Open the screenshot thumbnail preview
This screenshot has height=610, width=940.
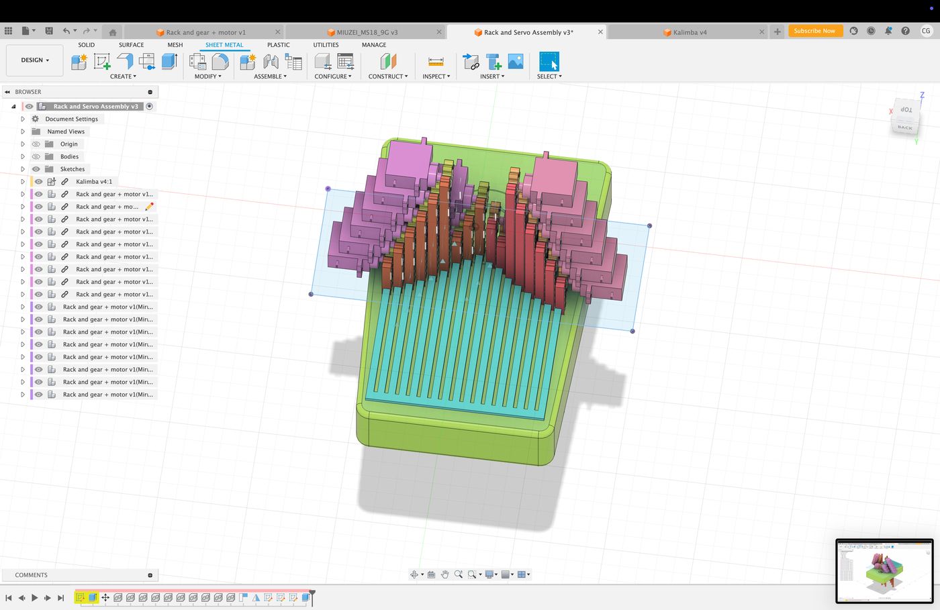coord(884,570)
